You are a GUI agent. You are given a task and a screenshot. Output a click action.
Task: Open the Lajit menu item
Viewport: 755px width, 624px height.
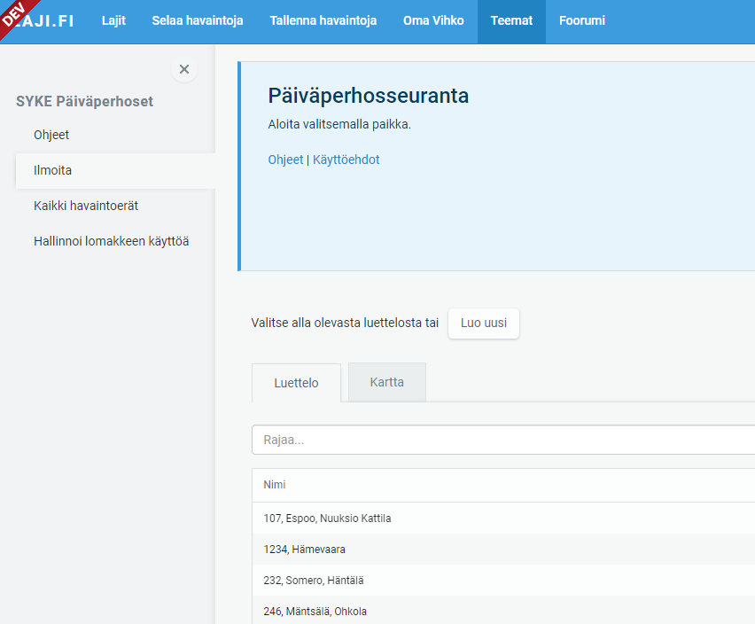(113, 20)
